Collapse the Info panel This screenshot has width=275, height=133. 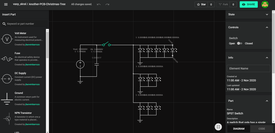(267, 57)
